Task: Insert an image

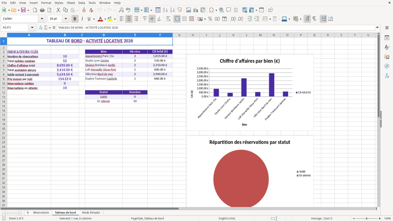Action: 189,10
